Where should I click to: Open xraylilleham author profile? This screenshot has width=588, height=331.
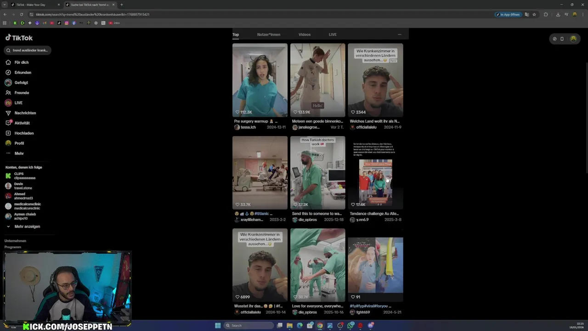point(249,220)
